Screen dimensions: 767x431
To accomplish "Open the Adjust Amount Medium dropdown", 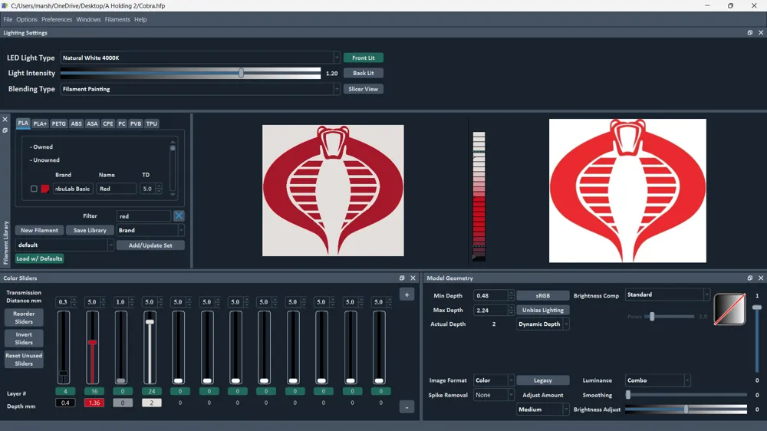I will coord(543,410).
